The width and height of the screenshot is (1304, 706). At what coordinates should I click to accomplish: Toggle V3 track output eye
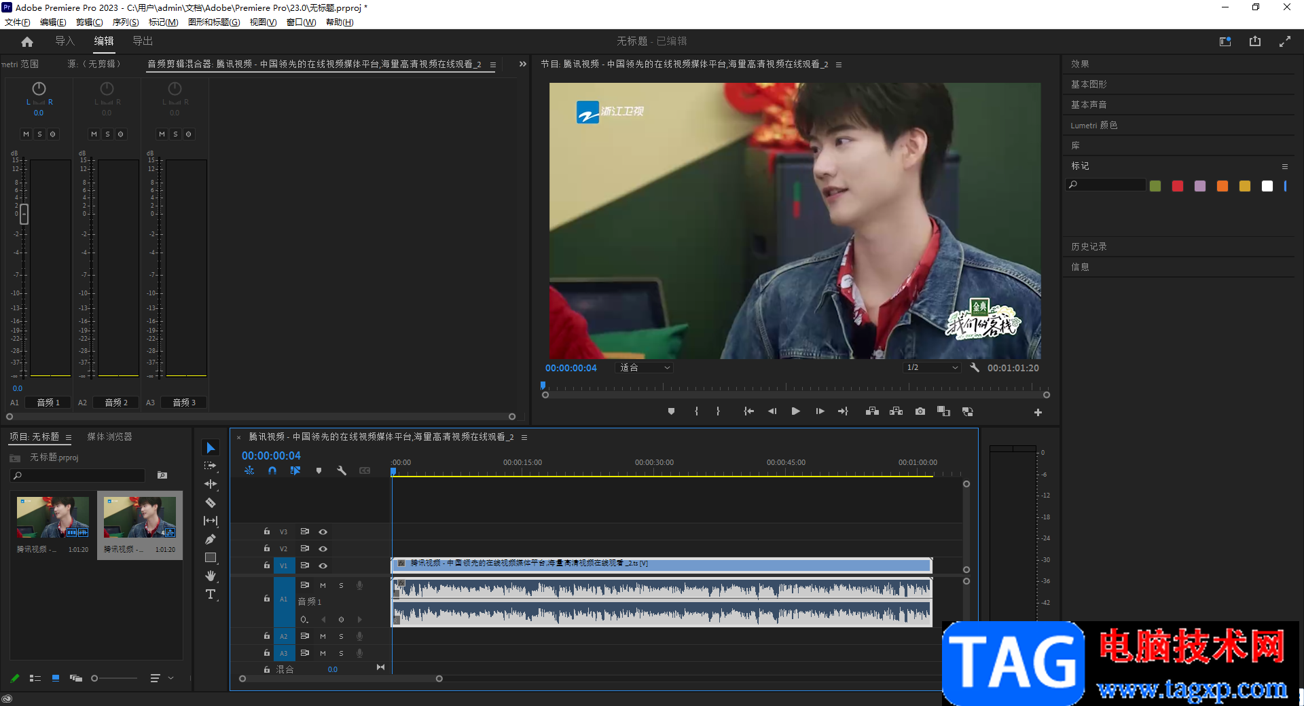tap(323, 532)
